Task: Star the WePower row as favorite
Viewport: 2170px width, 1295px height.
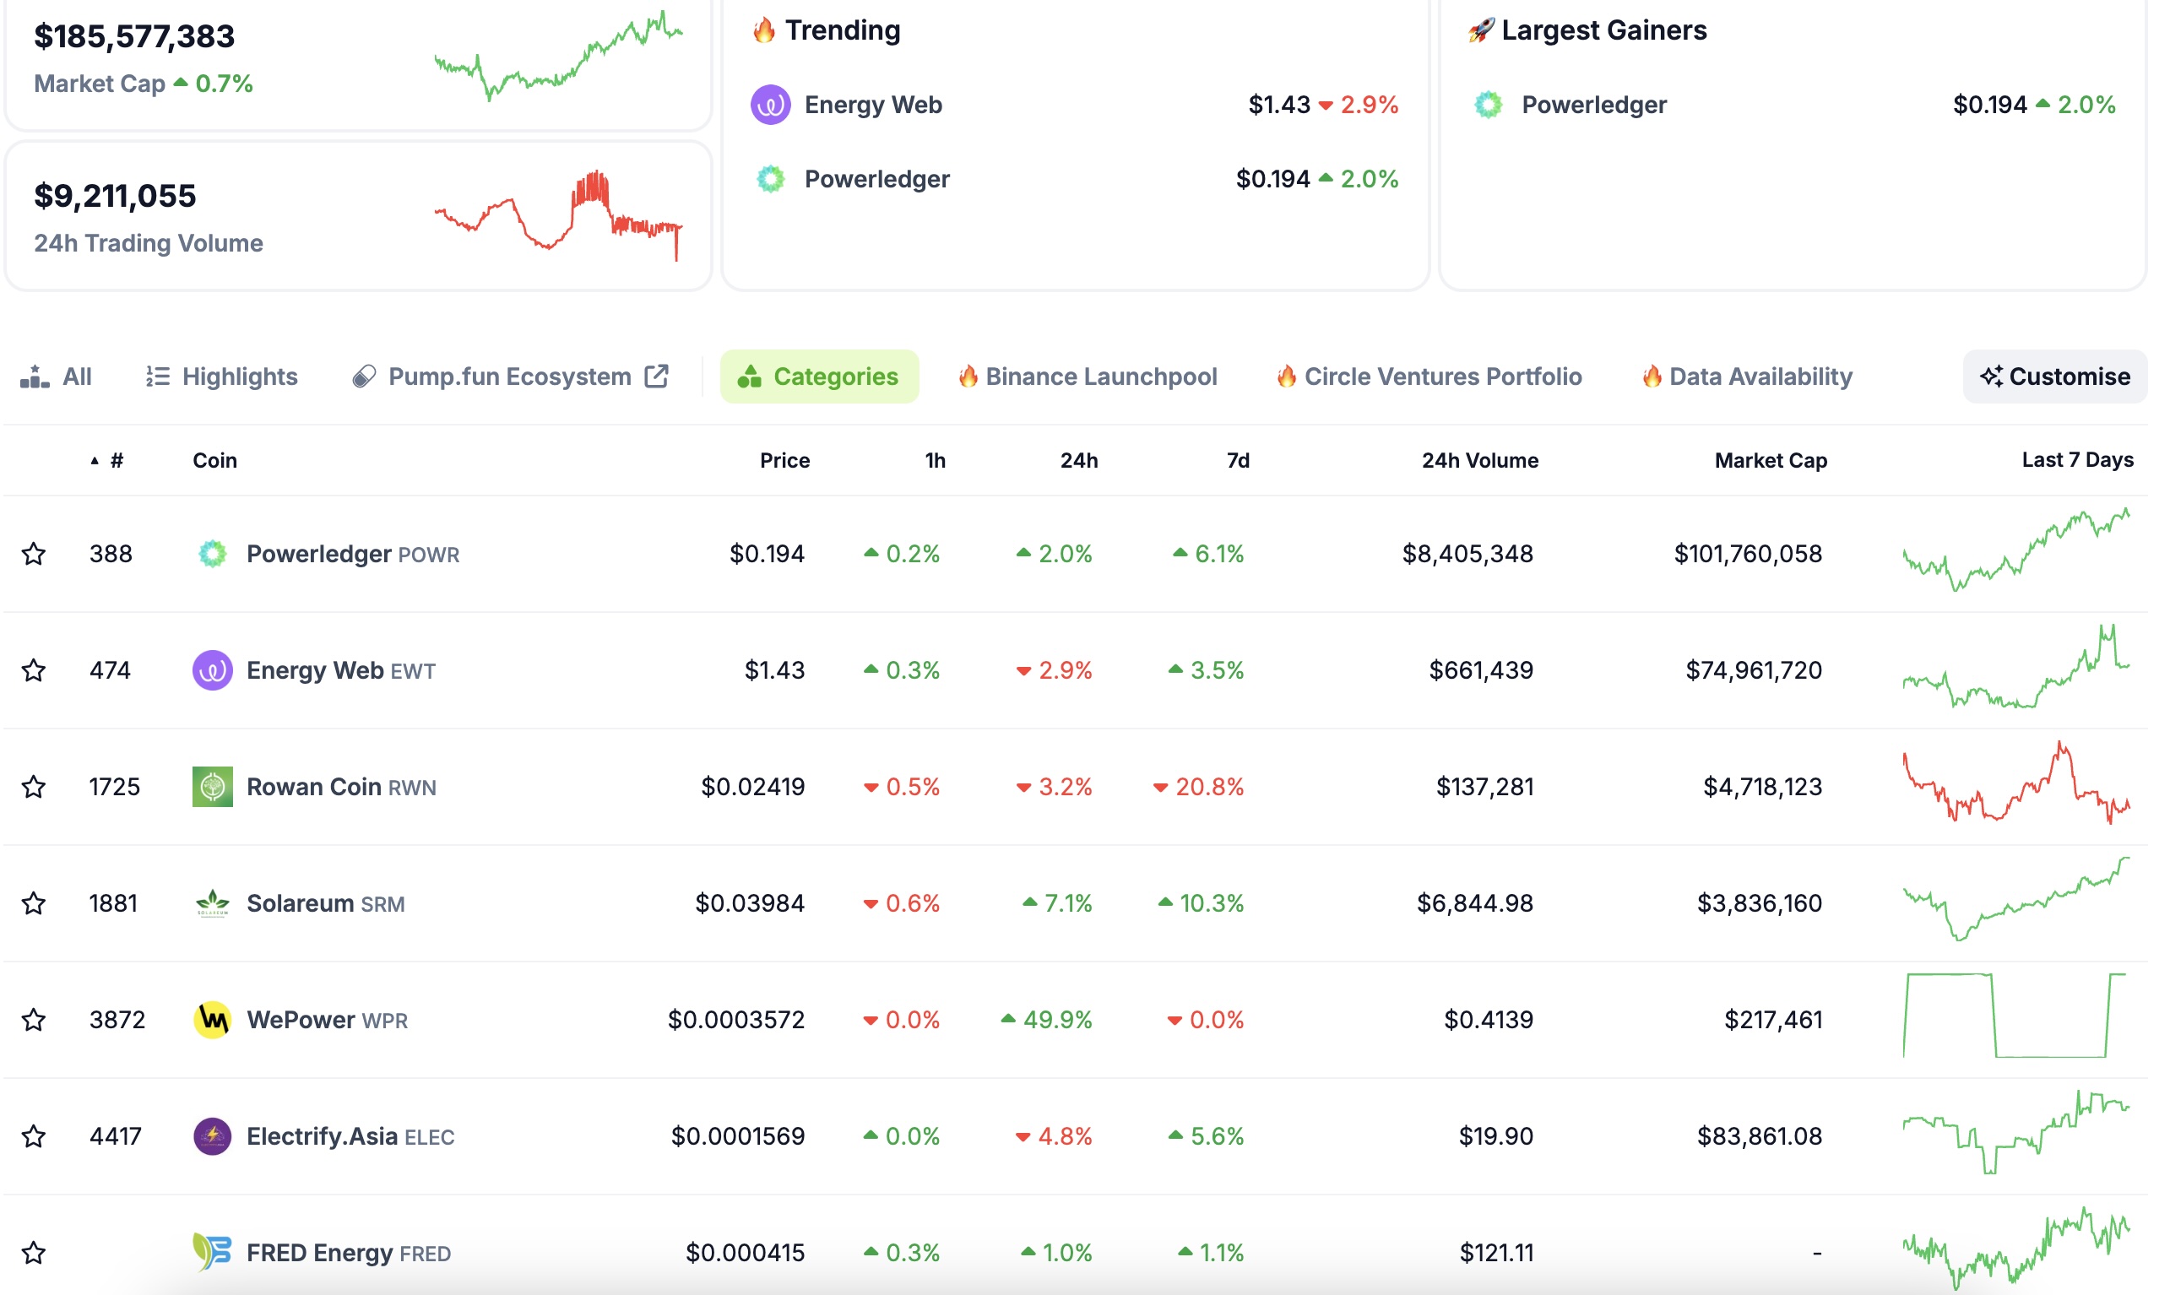Action: click(x=33, y=1019)
